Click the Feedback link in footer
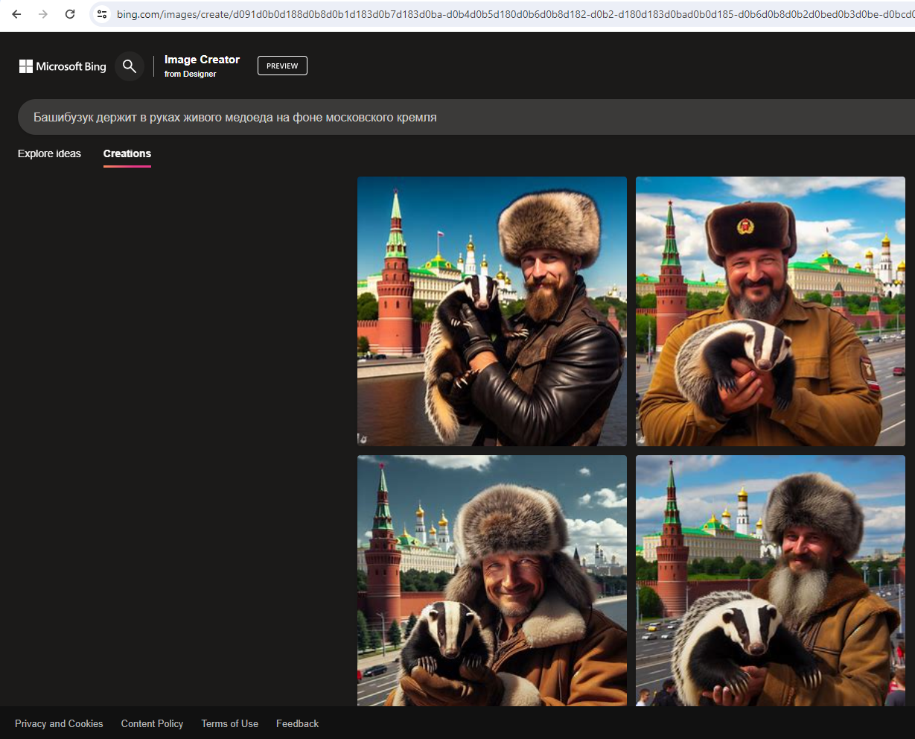The image size is (915, 739). (297, 723)
